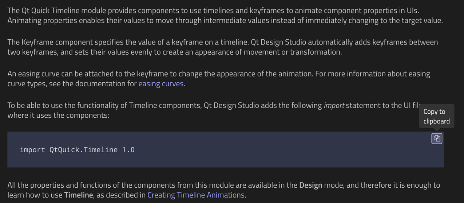The image size is (464, 203).
Task: Click the Copy to clipboard tooltip
Action: coord(437,116)
